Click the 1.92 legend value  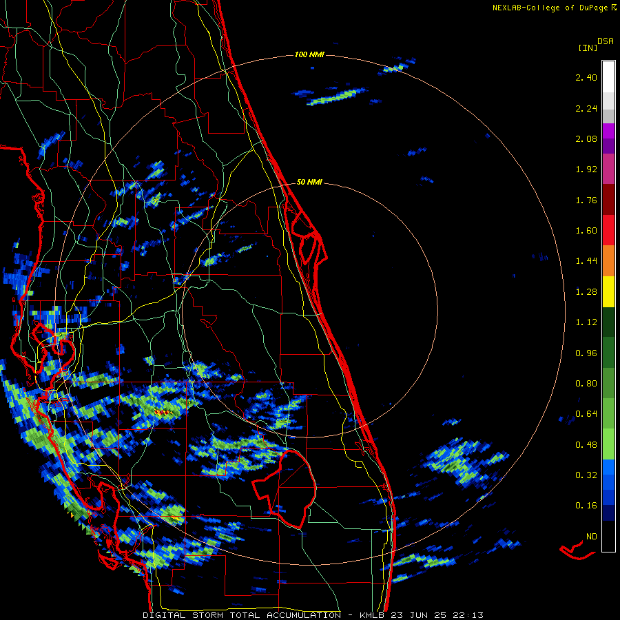586,169
